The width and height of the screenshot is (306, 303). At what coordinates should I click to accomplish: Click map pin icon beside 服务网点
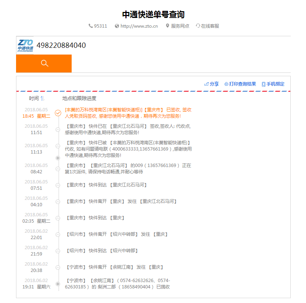tap(168, 26)
